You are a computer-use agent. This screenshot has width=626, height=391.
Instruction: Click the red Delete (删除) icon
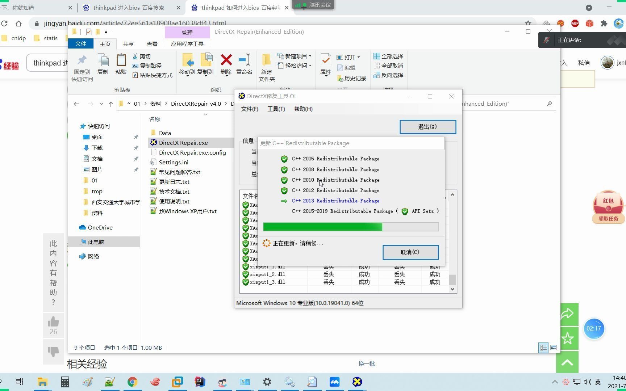point(226,60)
